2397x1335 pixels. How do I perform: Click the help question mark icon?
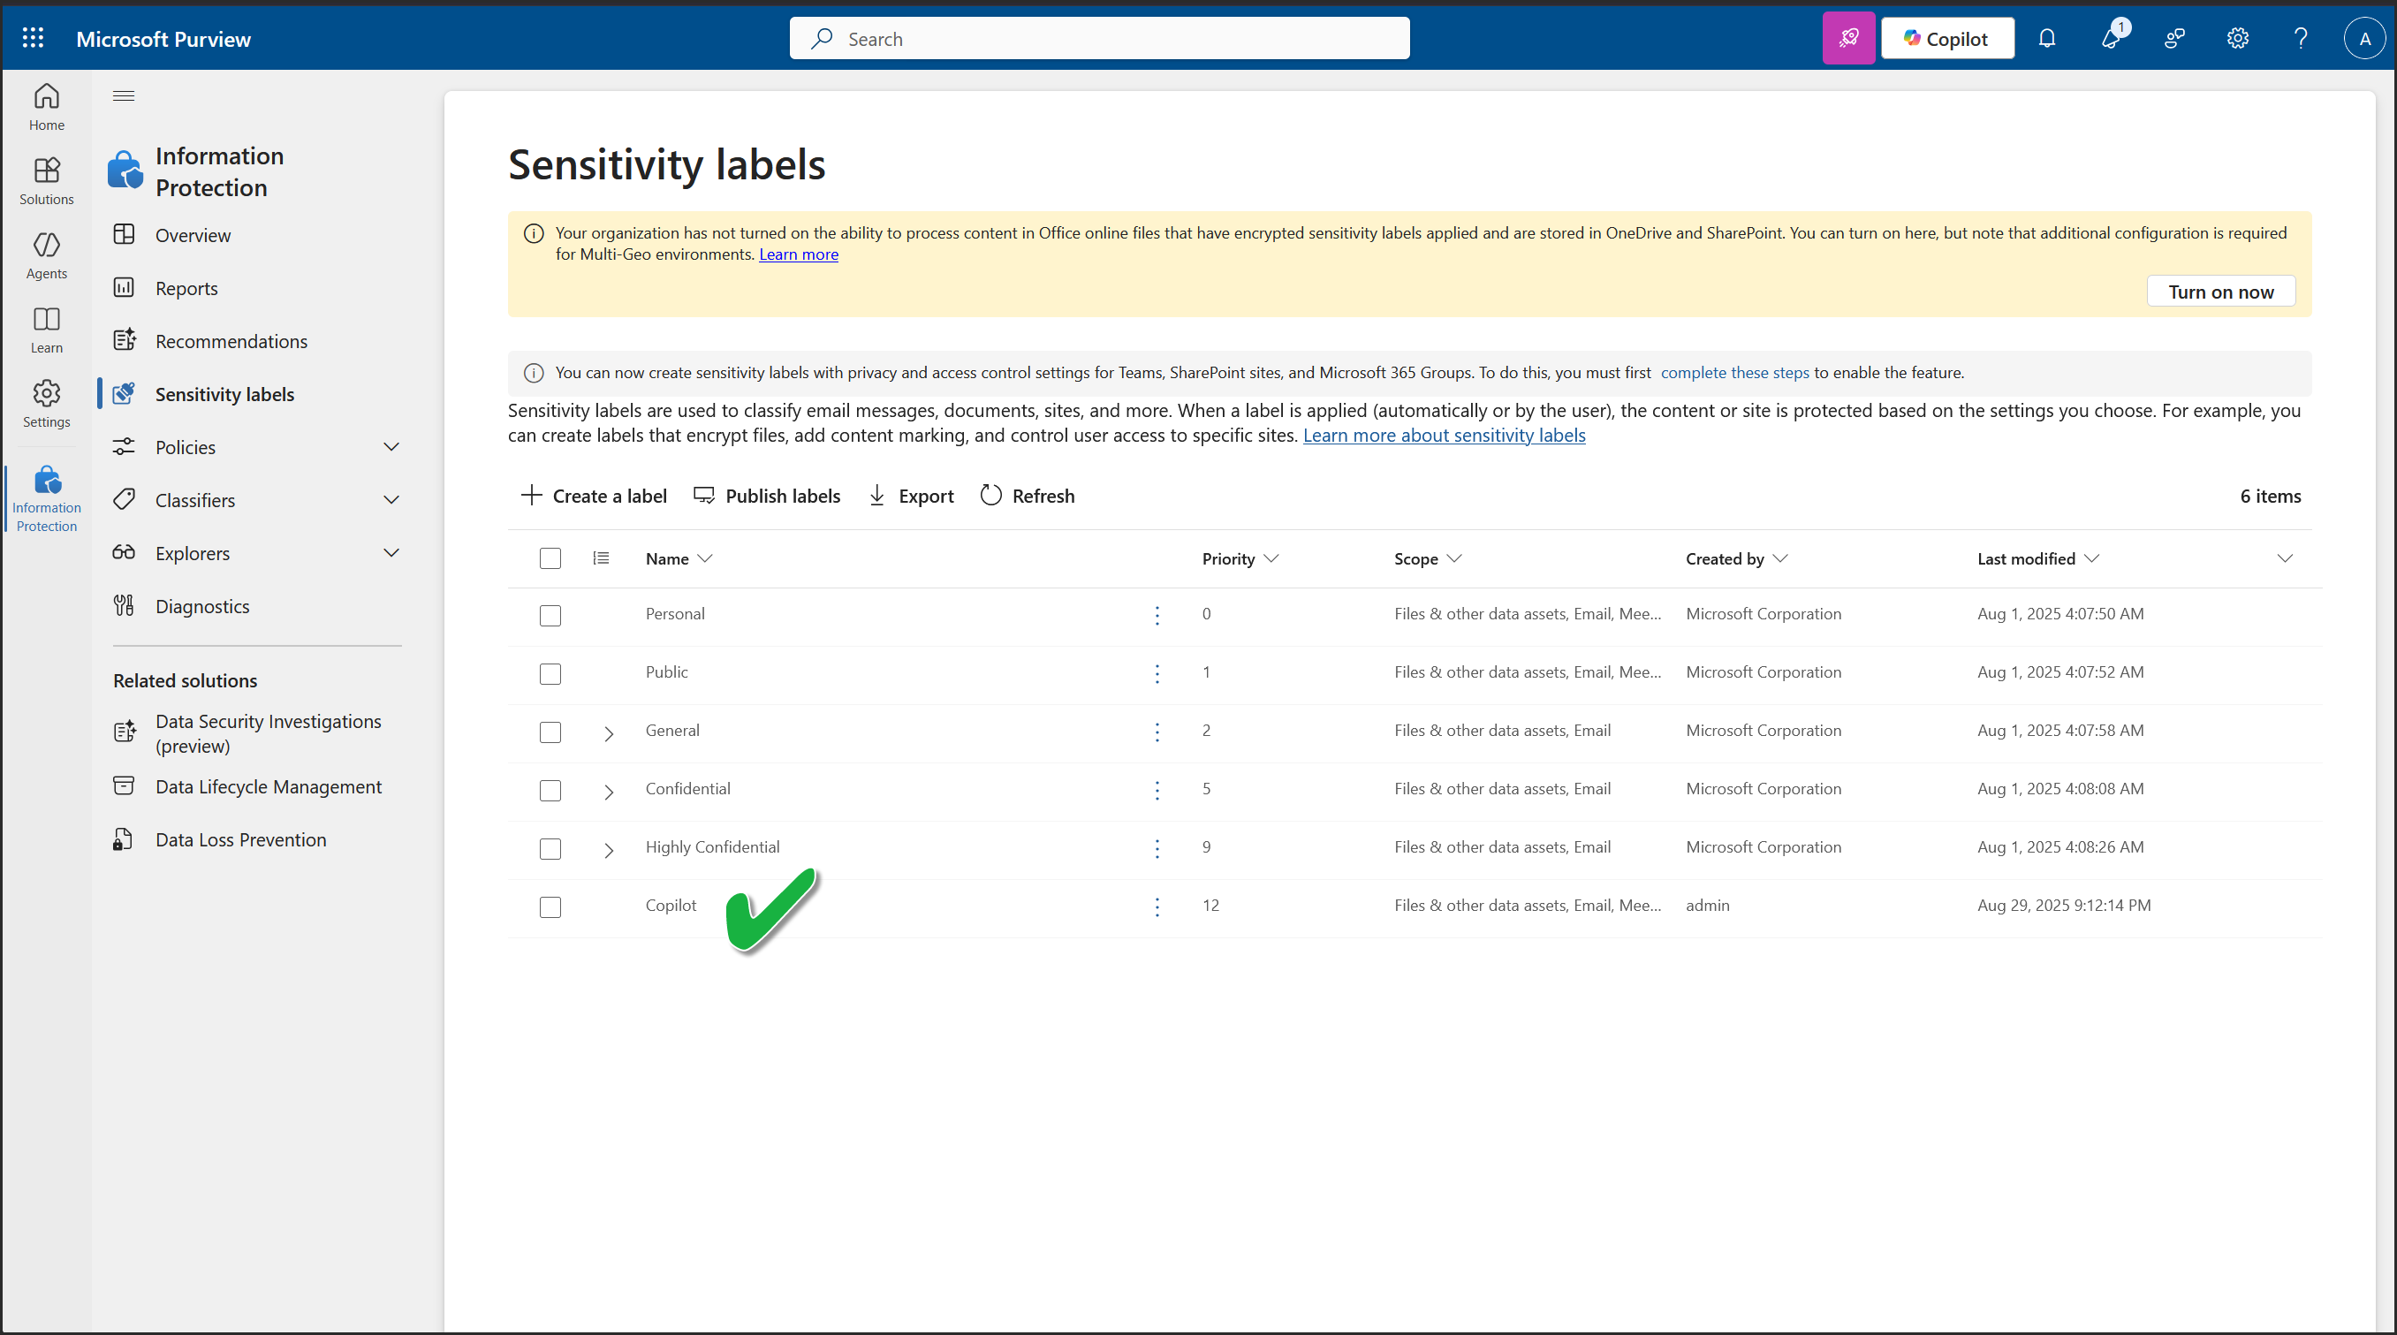point(2300,38)
